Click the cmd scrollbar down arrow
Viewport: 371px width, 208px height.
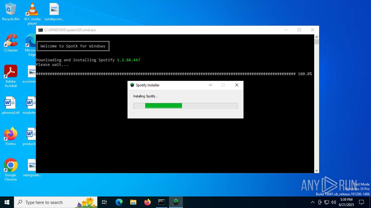[317, 171]
